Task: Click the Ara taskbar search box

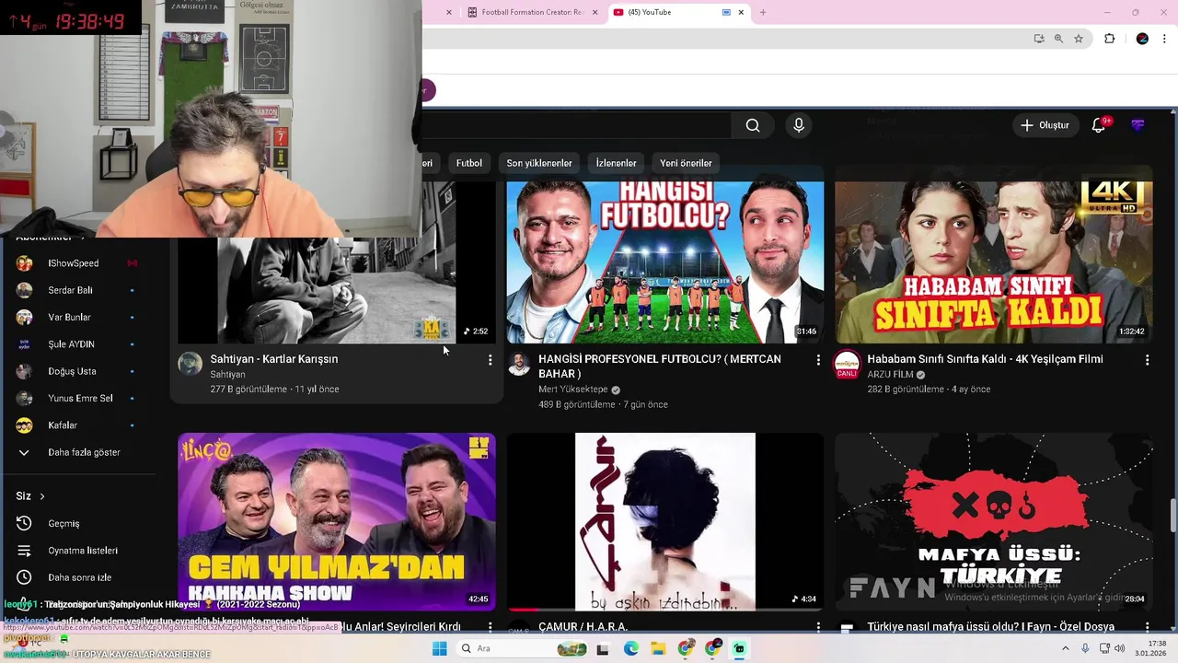Action: point(520,648)
